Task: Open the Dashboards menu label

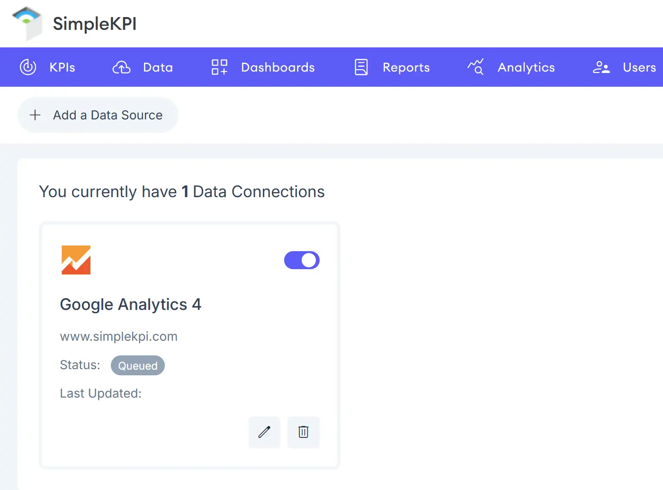Action: [x=278, y=67]
